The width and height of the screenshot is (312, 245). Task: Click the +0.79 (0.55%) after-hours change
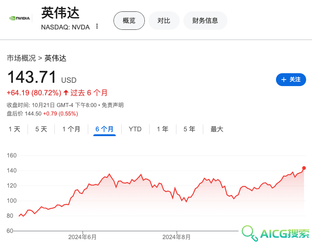tap(61, 114)
